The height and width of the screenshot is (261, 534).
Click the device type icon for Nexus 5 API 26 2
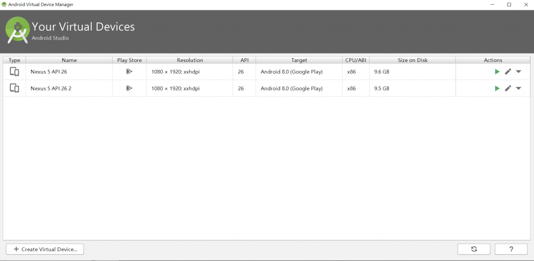14,88
